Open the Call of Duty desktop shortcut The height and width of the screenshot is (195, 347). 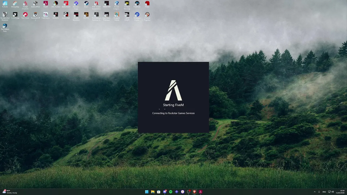(127, 16)
